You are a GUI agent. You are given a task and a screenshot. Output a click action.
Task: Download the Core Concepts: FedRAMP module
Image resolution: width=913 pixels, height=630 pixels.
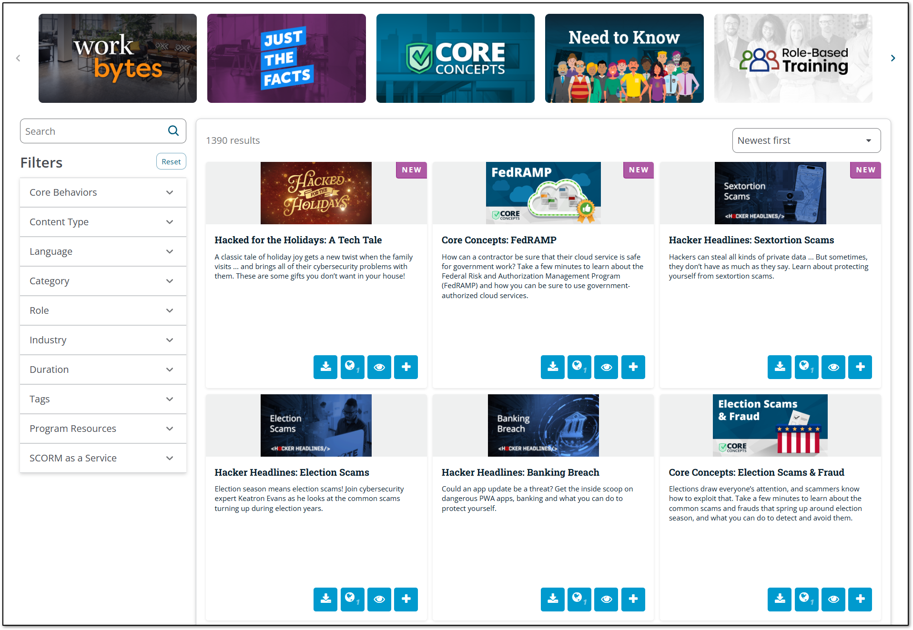[x=553, y=367]
